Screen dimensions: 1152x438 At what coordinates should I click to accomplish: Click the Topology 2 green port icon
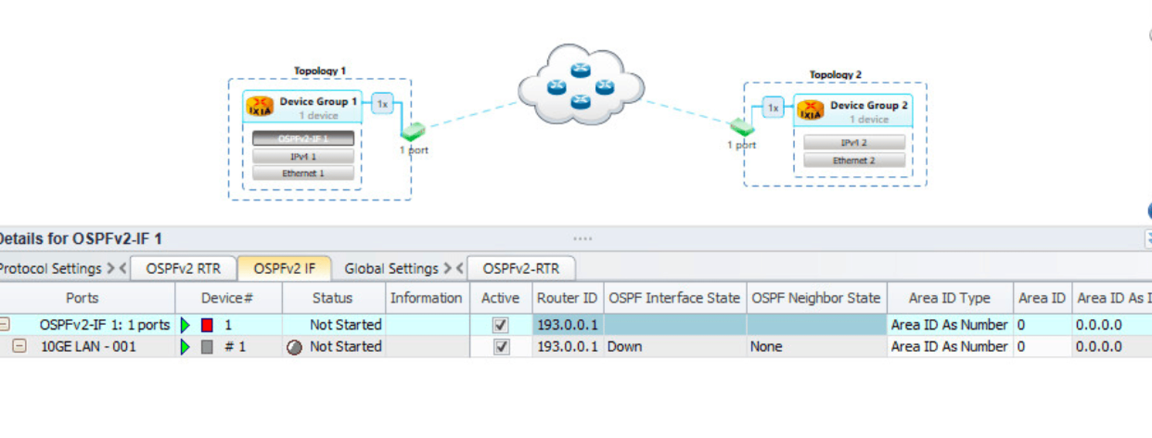[x=742, y=126]
